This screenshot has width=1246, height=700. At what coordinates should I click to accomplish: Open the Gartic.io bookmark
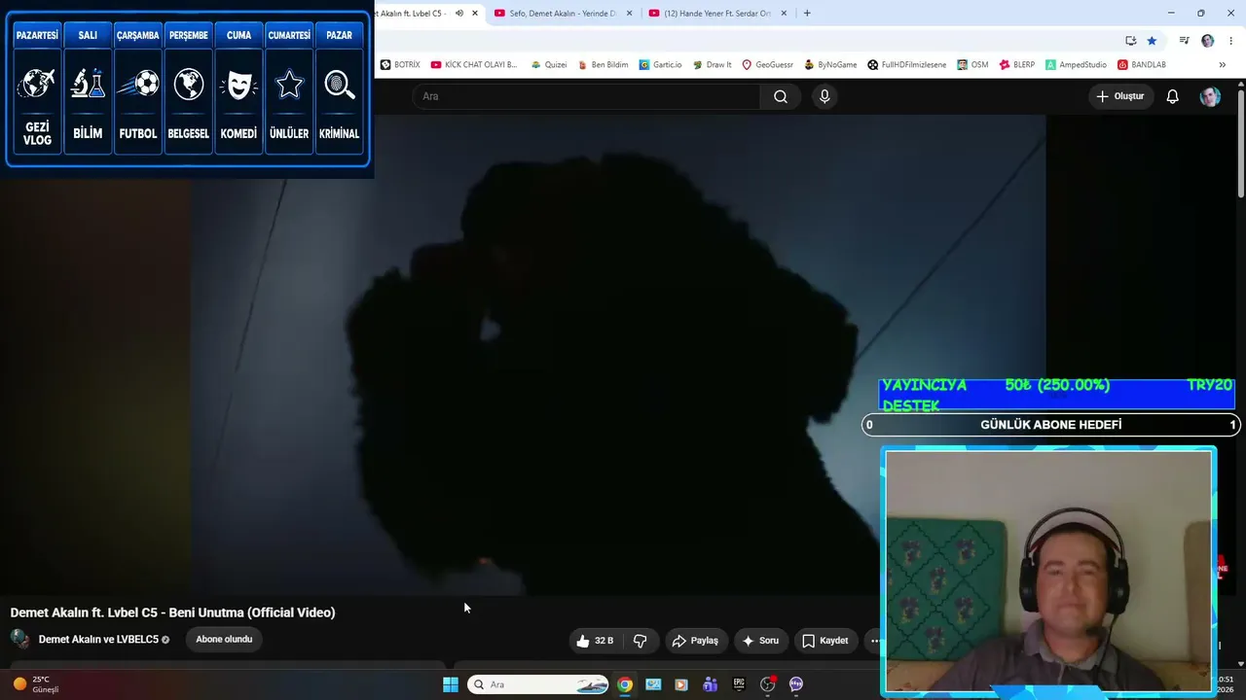tap(661, 65)
